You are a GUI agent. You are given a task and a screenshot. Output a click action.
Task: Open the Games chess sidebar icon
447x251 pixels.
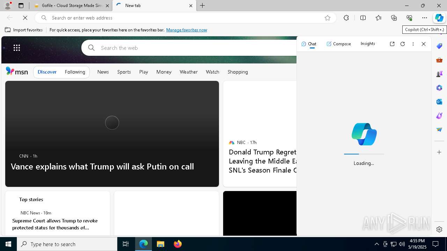439,74
